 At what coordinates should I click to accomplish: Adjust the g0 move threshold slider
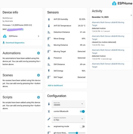click(77, 133)
